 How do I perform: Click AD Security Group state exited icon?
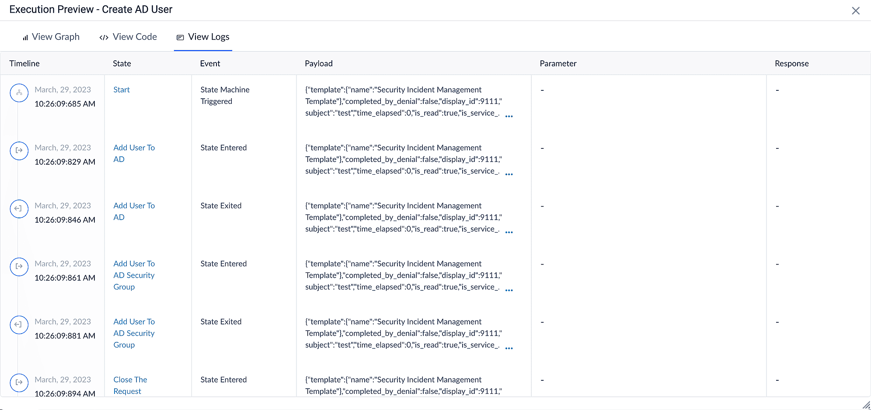pos(19,324)
